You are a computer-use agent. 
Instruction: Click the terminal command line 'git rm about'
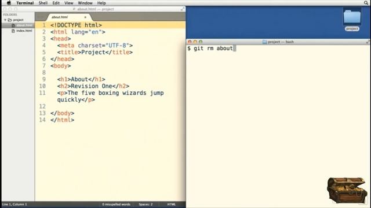(210, 49)
